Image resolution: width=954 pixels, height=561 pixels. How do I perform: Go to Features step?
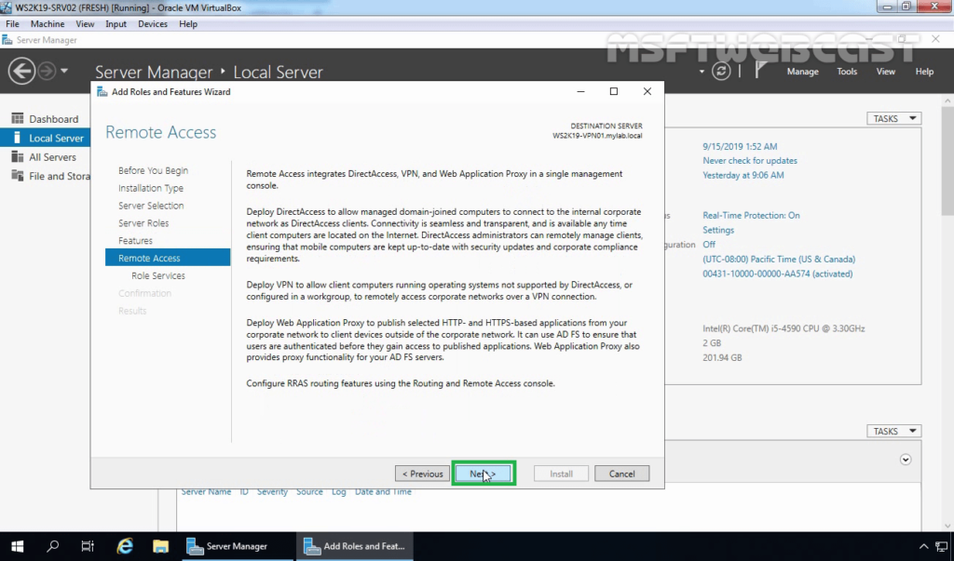coord(135,241)
